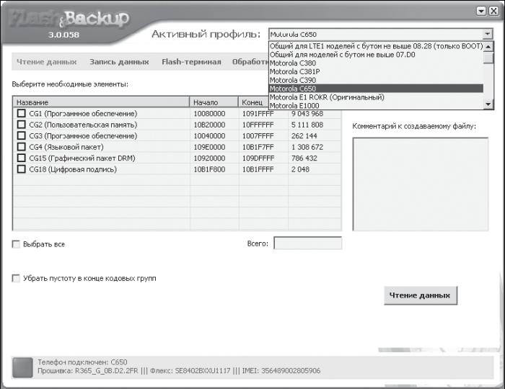Toggle the 'Выбрать все' checkbox

(16, 244)
